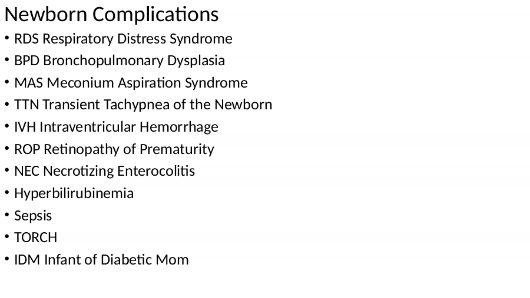Select MAS Meconium Aspiration Syndrome text
530x298 pixels.
[131, 83]
